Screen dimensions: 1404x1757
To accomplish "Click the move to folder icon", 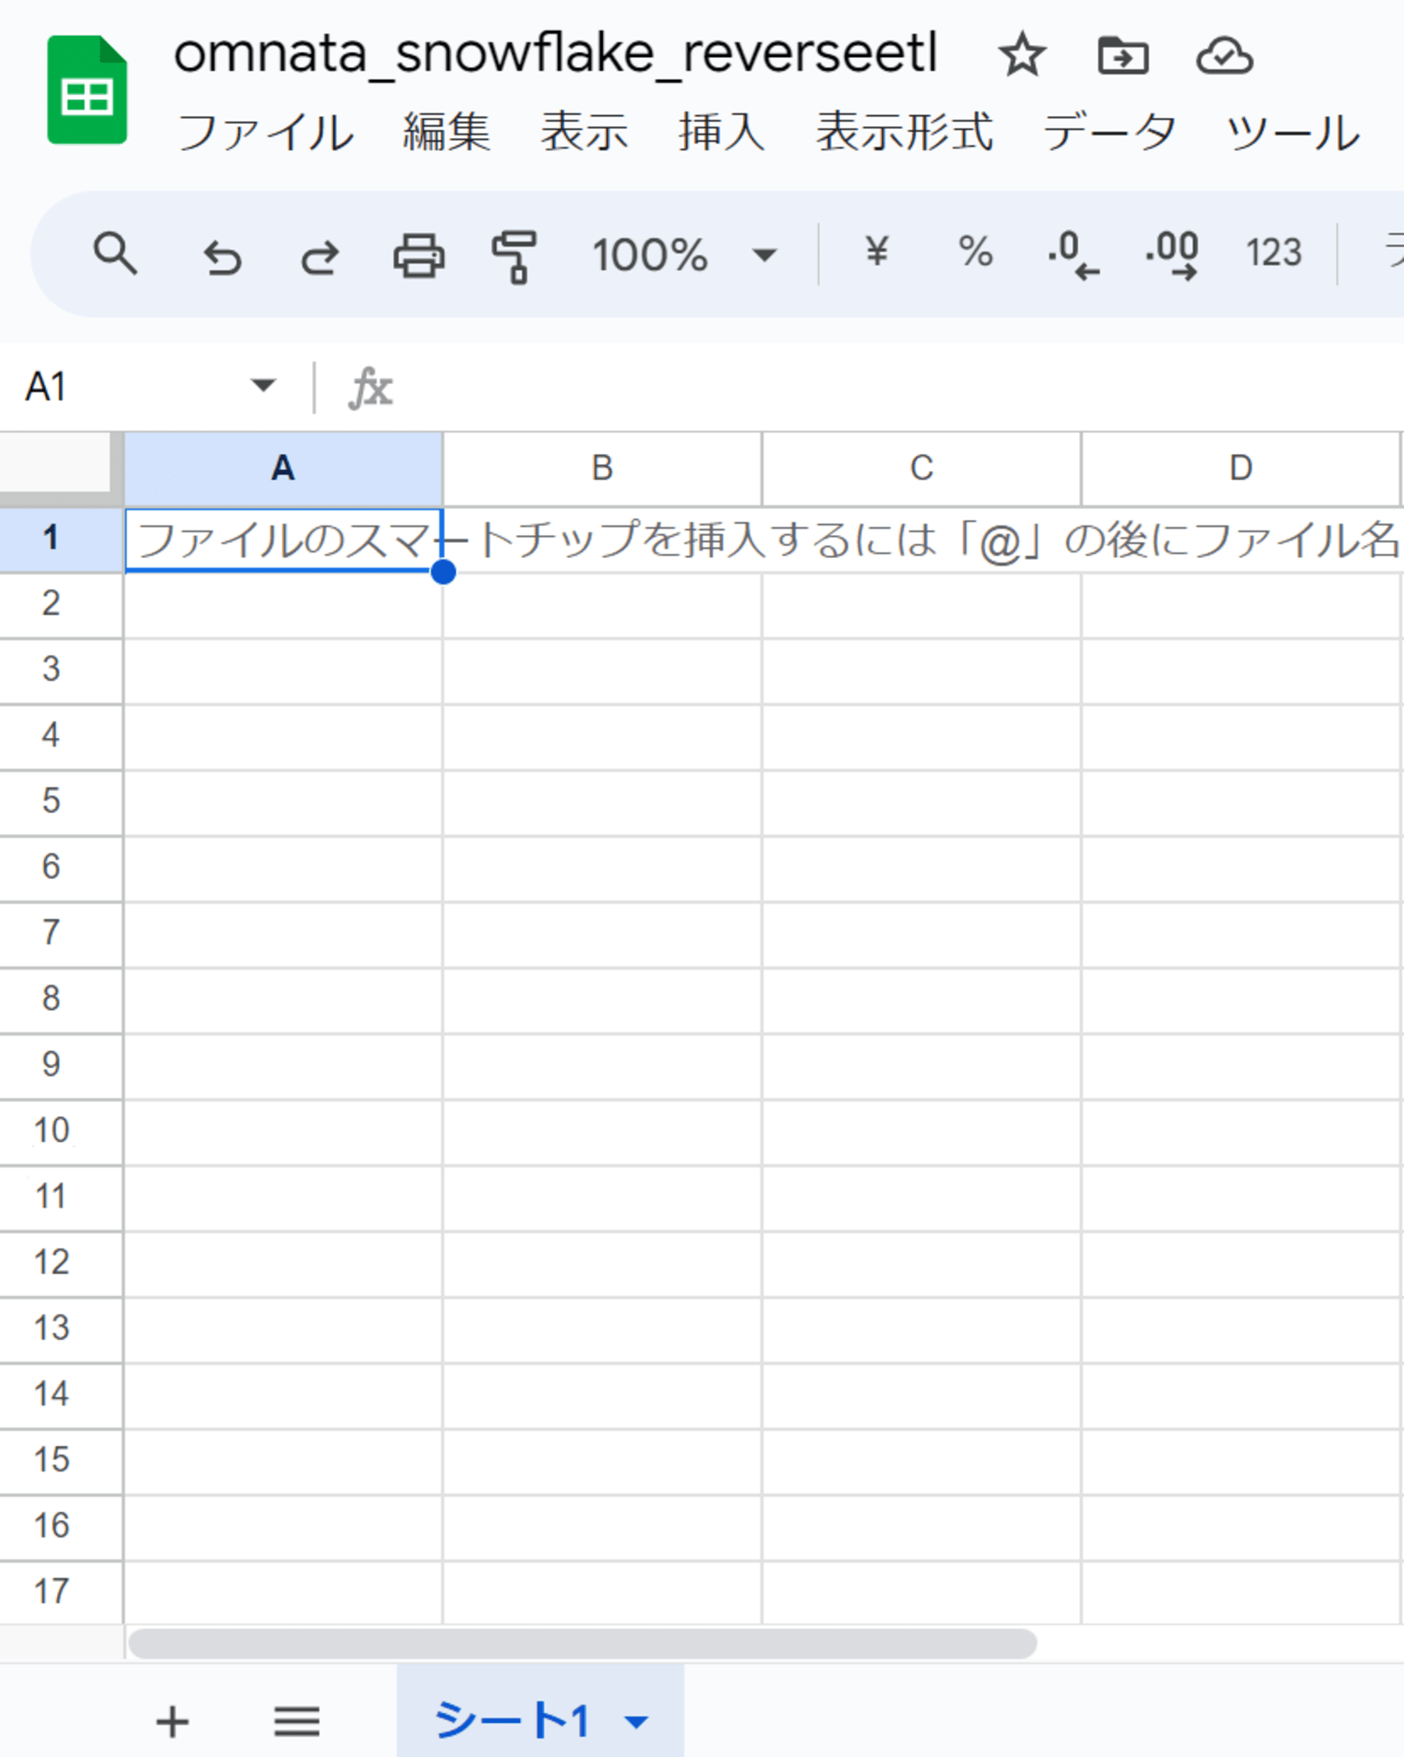I will pos(1123,56).
